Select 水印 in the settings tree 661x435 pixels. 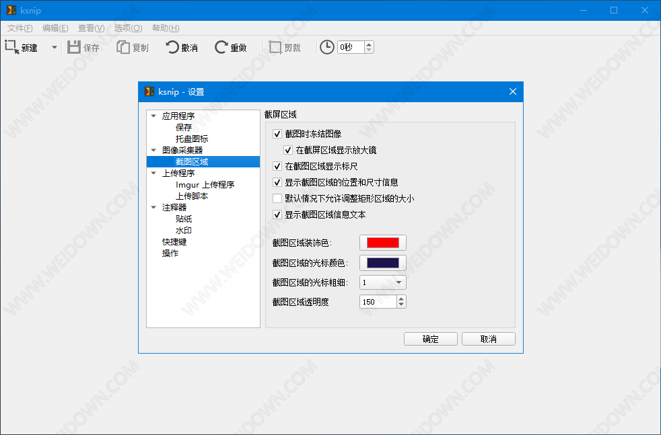tap(184, 231)
